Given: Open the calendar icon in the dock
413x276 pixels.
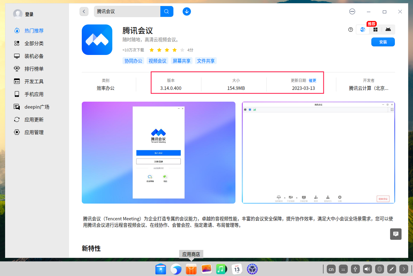Looking at the screenshot, I should (x=237, y=269).
